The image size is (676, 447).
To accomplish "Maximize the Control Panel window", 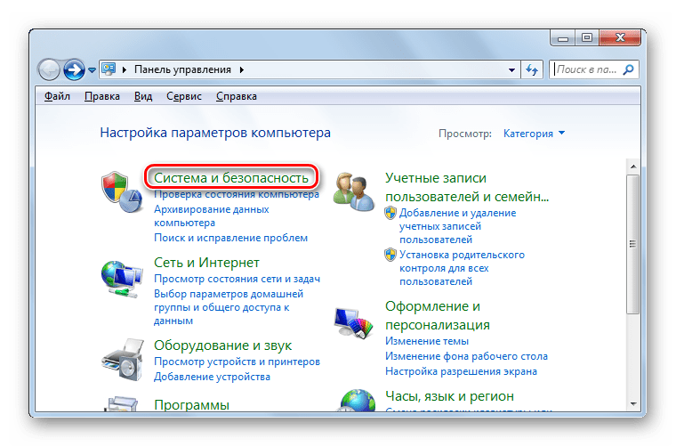I will click(x=587, y=38).
